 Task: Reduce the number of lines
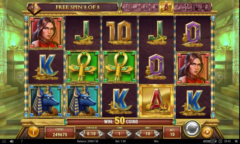pos(138,134)
